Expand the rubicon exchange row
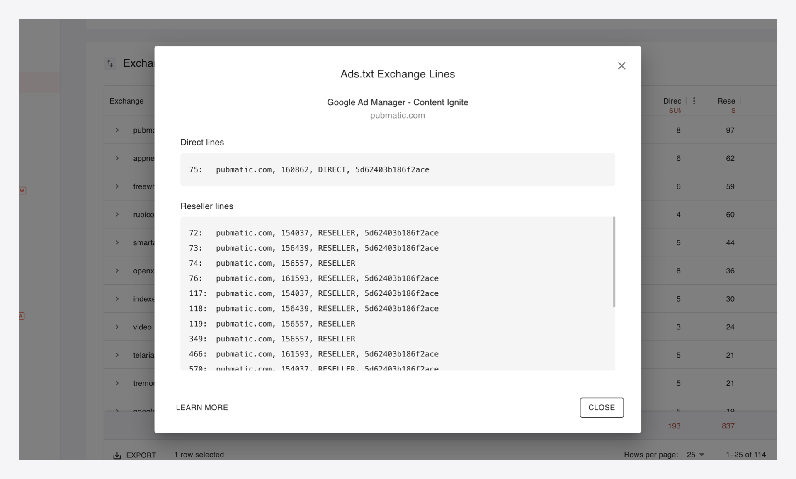Screen dimensions: 796x479 pyautogui.click(x=117, y=215)
